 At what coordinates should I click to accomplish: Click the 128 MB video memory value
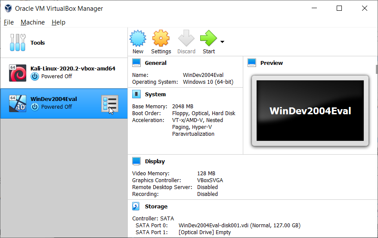pos(206,174)
